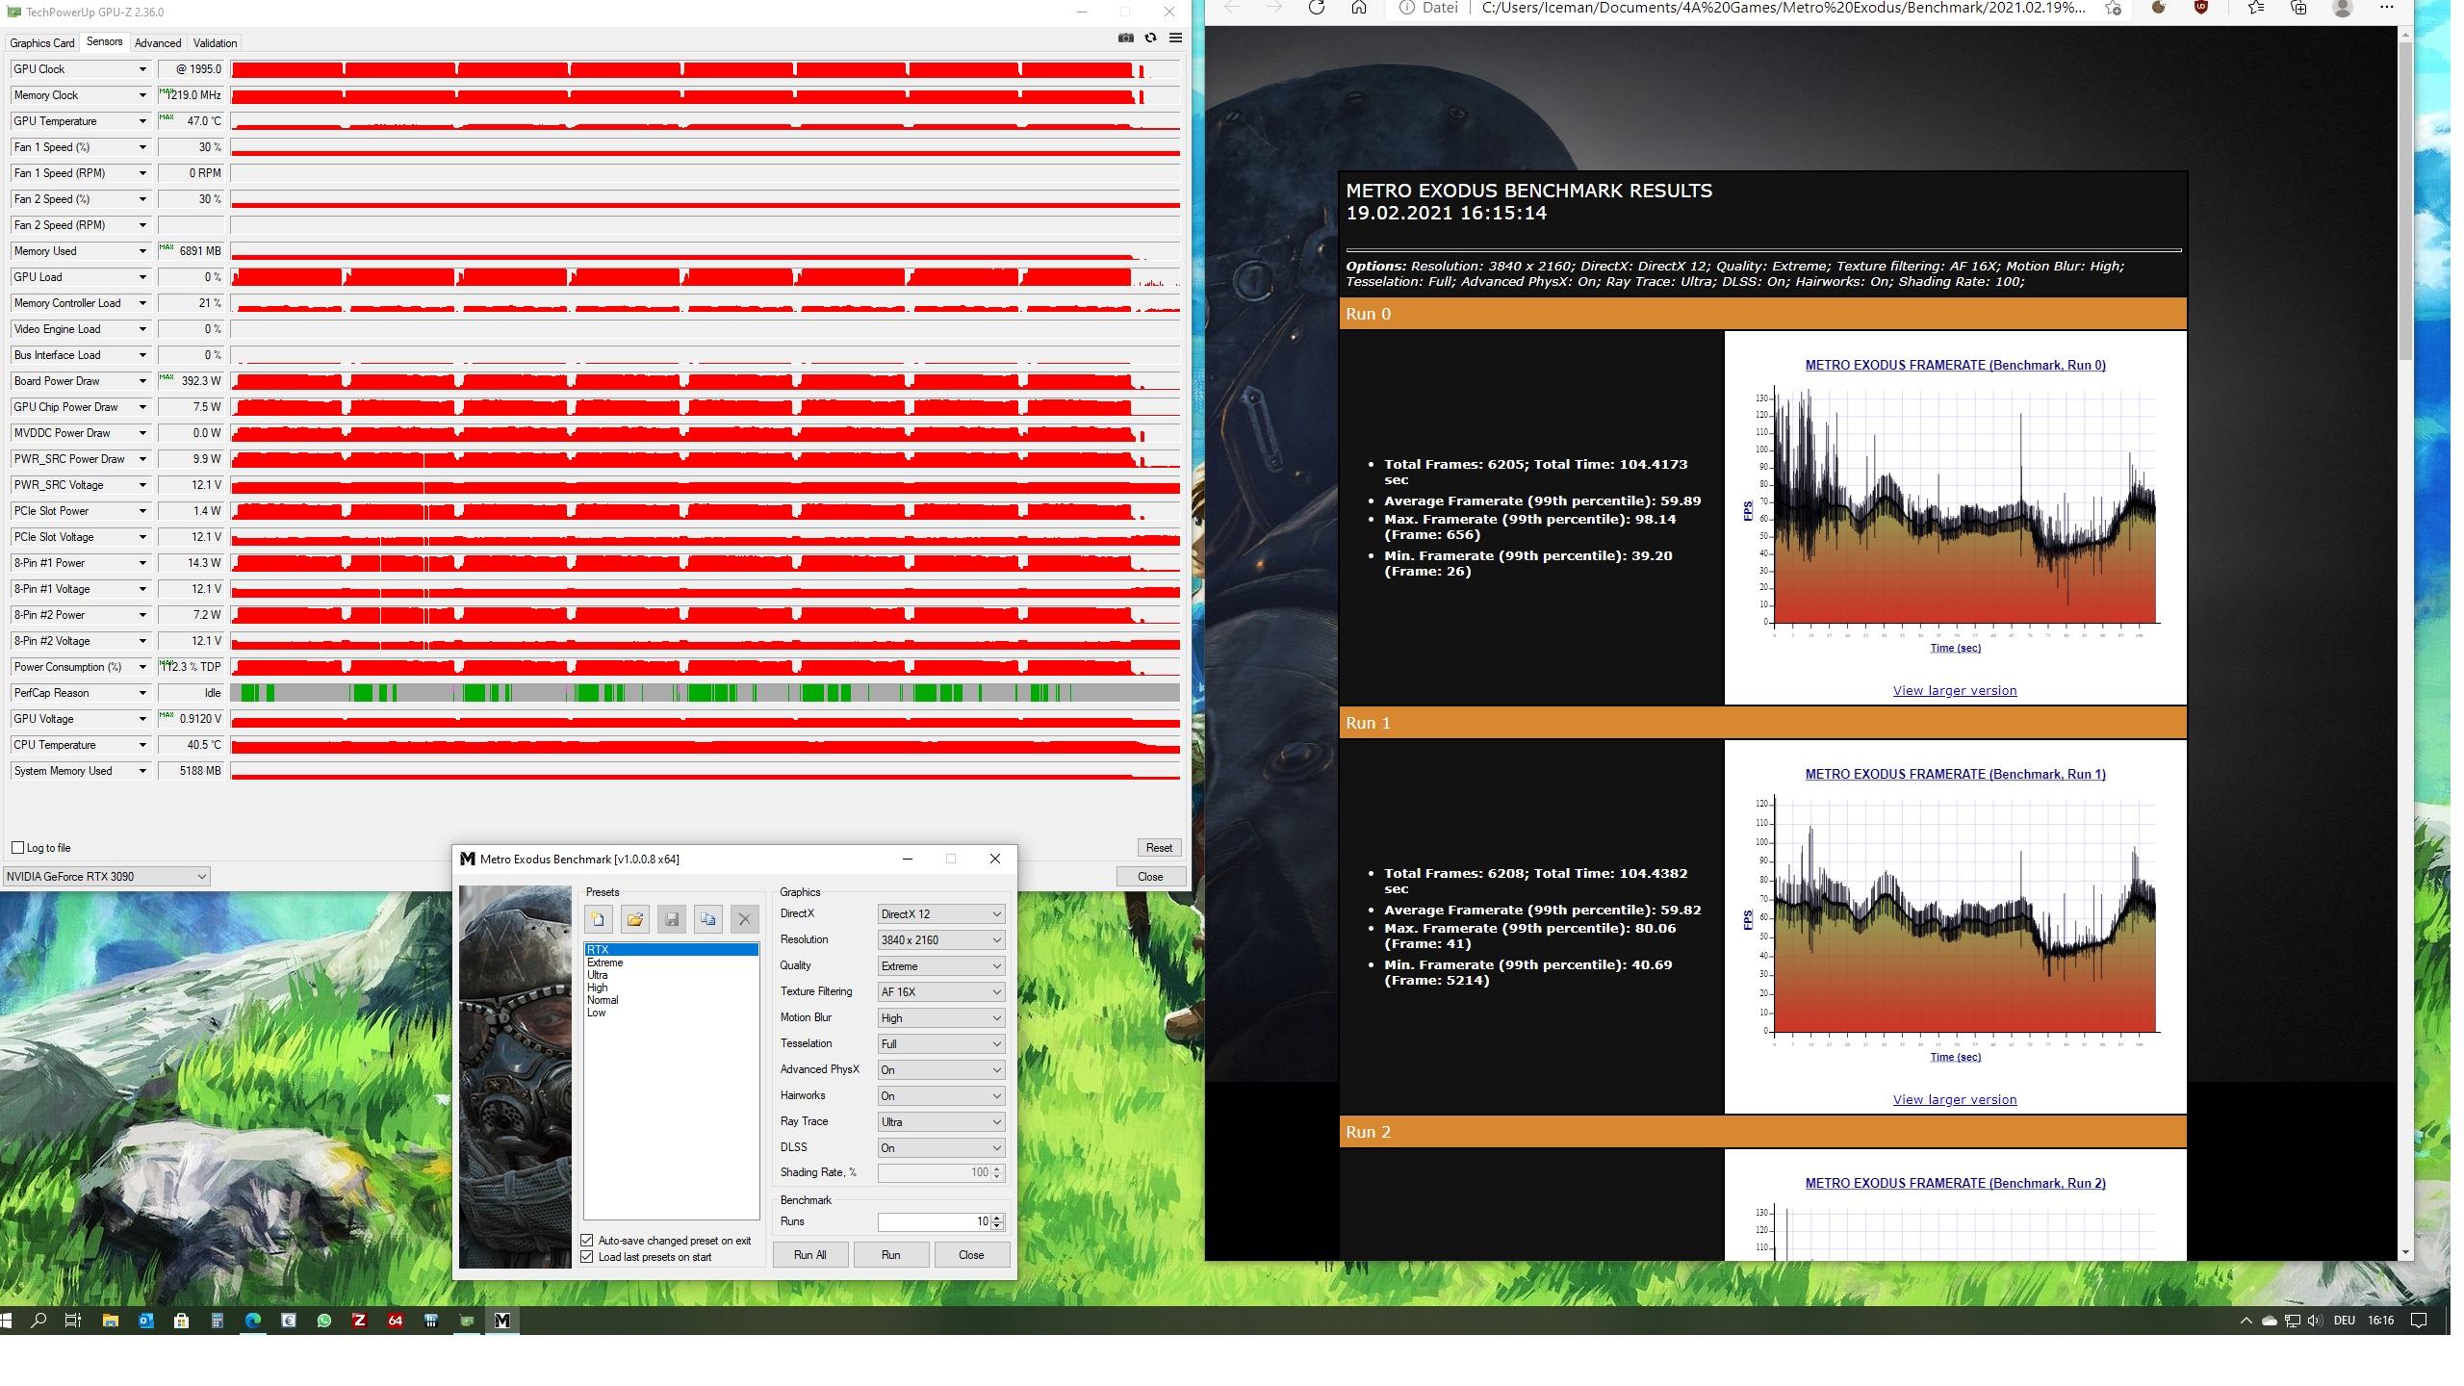This screenshot has height=1386, width=2464.
Task: Open the volume control in system tray
Action: [2315, 1321]
